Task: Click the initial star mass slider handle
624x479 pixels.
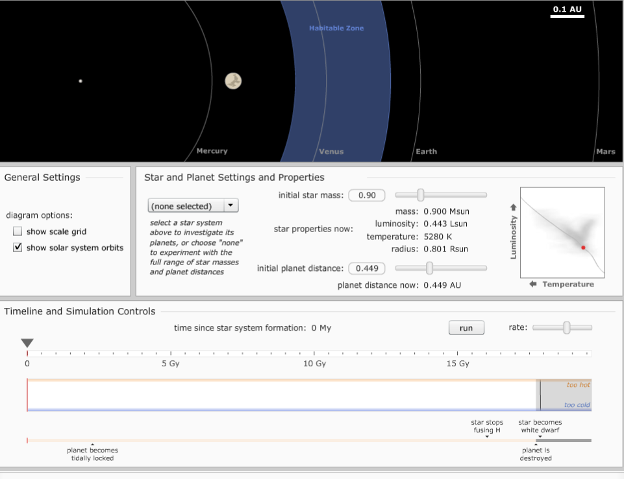Action: 419,194
